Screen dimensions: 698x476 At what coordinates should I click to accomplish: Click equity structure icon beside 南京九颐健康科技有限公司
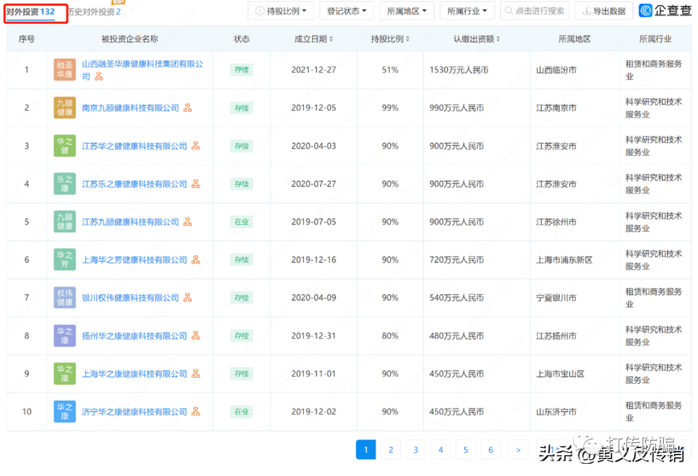(187, 108)
